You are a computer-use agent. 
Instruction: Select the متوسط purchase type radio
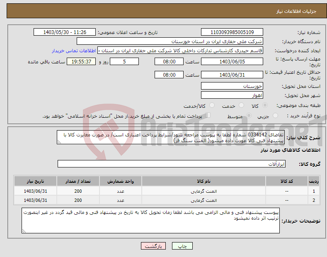click(249, 115)
